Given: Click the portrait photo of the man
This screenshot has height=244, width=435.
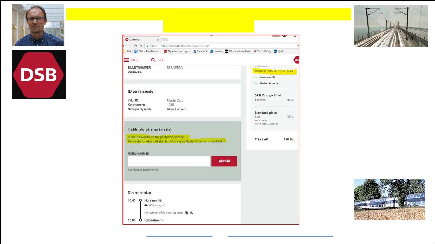Looking at the screenshot, I should (x=38, y=25).
